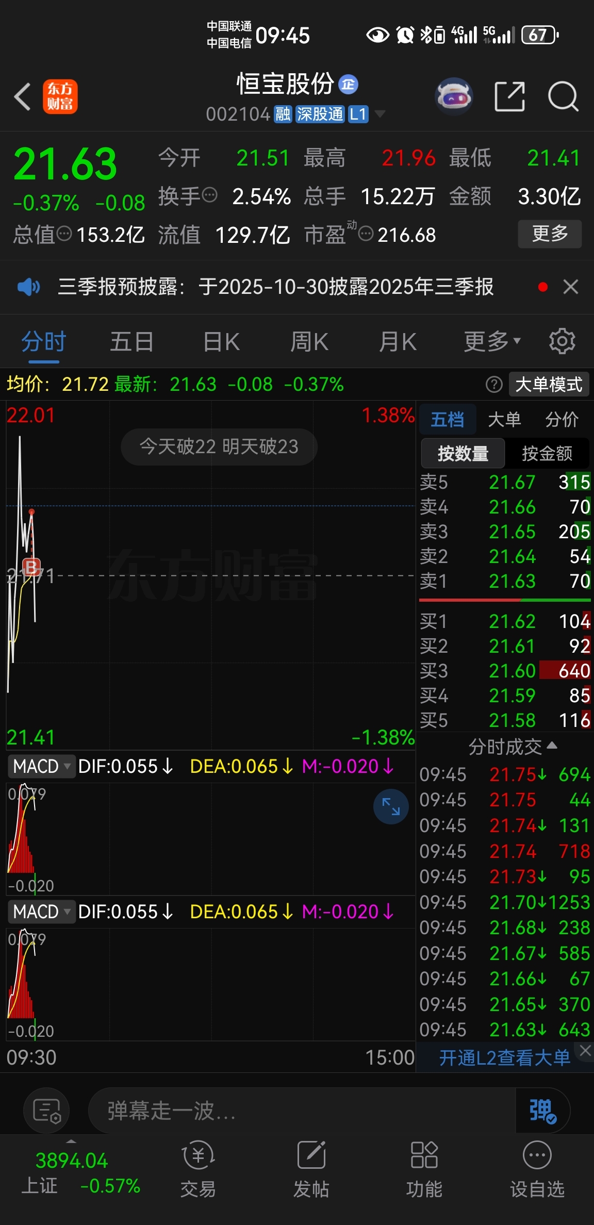
Task: Tap the L1 level badge
Action: pyautogui.click(x=358, y=114)
